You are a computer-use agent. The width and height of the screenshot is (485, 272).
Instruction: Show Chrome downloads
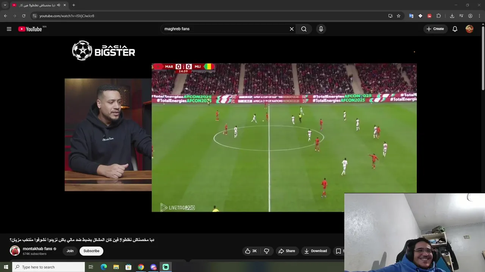coord(452,16)
